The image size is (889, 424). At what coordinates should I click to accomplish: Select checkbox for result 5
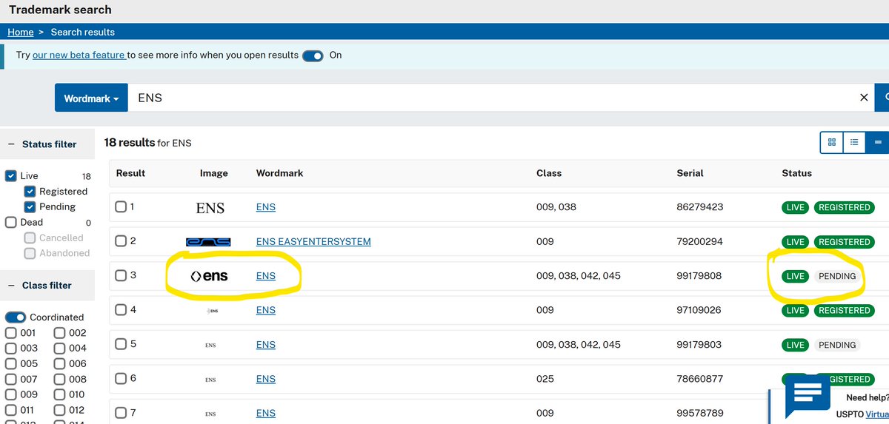[121, 344]
